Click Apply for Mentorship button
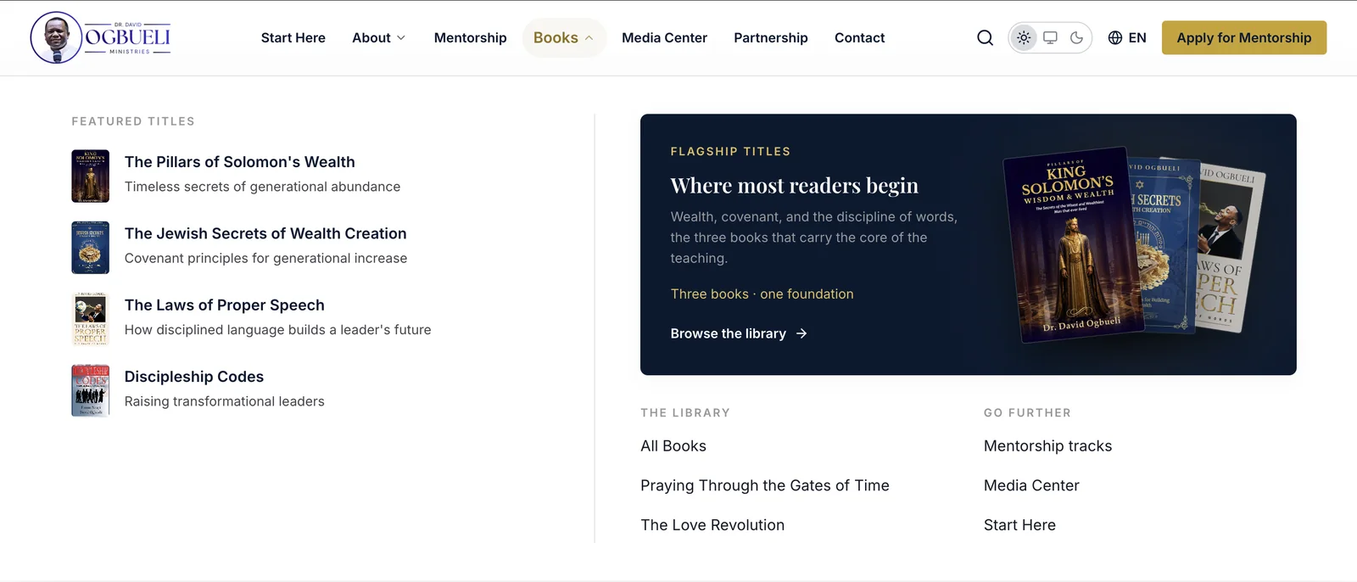This screenshot has height=582, width=1357. point(1244,37)
